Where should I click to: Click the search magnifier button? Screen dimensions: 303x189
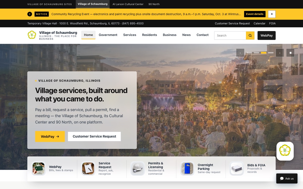tap(250, 36)
